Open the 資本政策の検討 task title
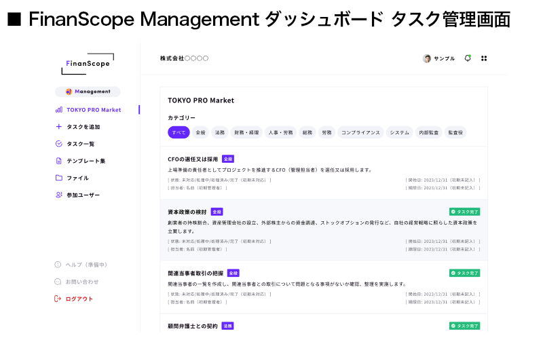Viewport: 543px width, 361px height. click(x=187, y=212)
